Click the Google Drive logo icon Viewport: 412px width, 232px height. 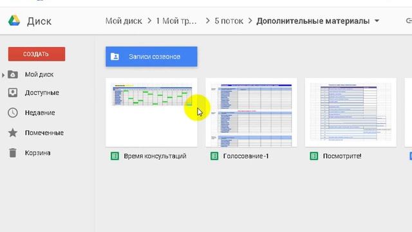14,21
